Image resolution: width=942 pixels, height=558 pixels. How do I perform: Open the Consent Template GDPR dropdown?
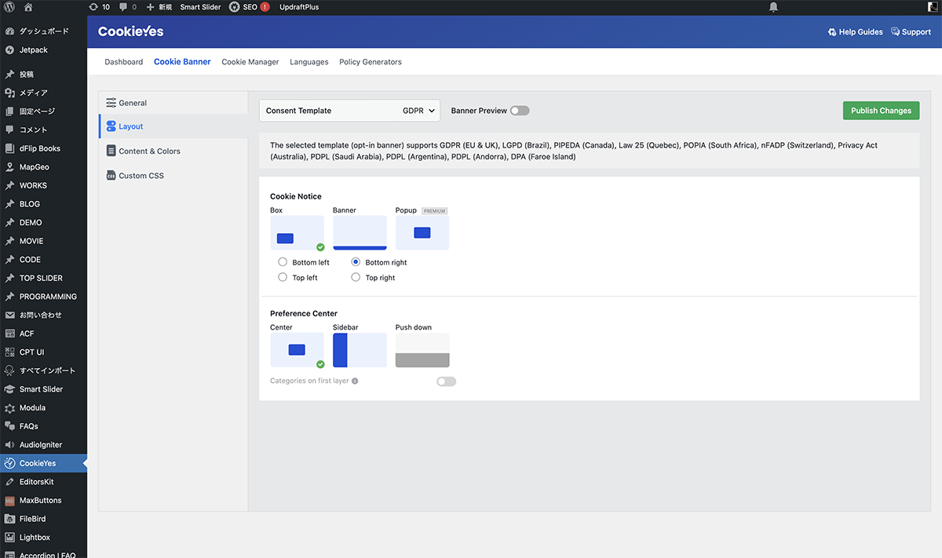[349, 111]
